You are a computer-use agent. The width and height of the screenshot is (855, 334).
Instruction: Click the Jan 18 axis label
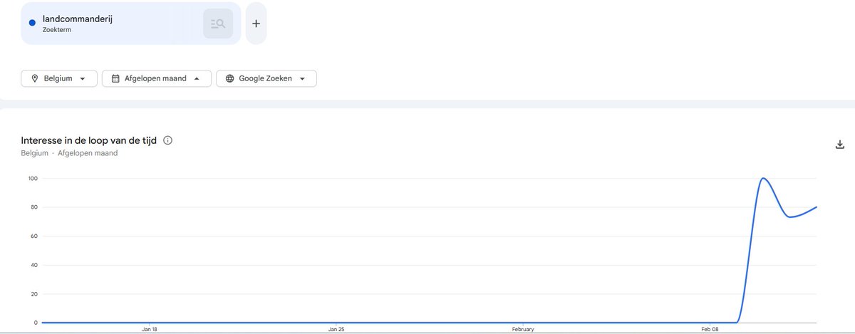click(150, 330)
